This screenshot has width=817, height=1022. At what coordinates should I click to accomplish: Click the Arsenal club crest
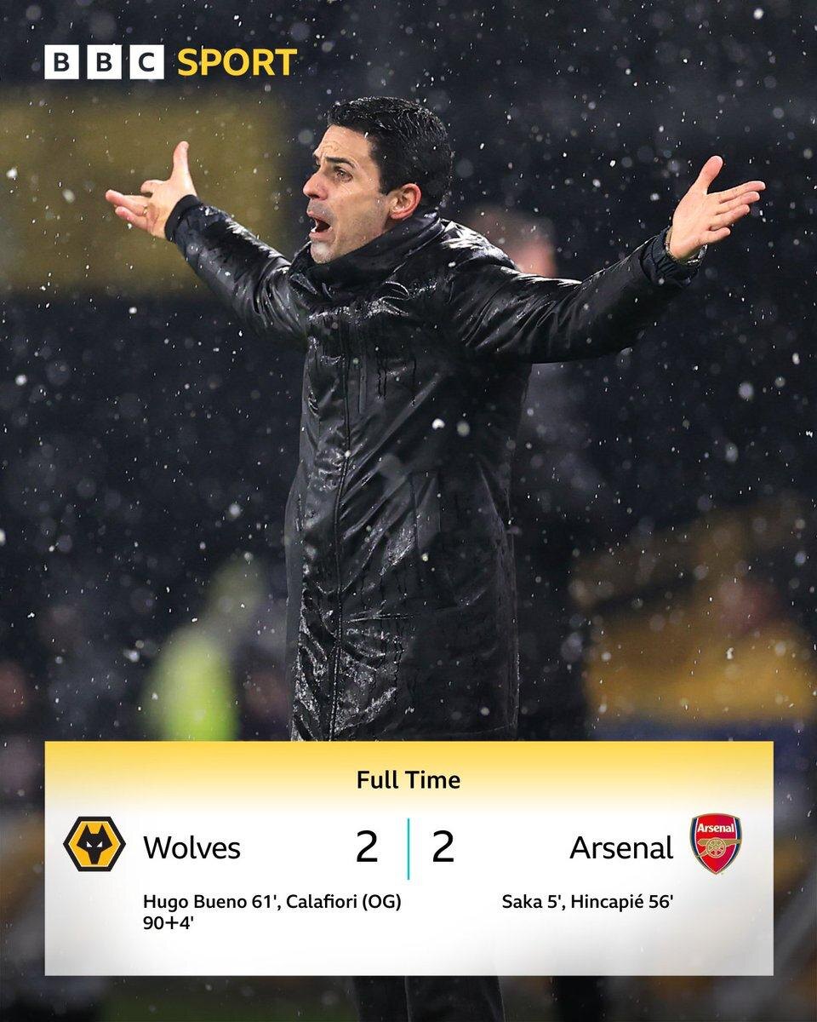coord(715,843)
